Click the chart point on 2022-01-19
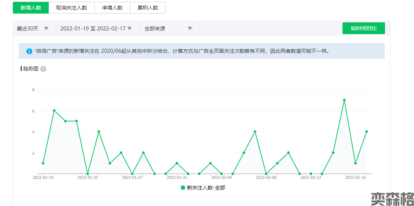This screenshot has width=414, height=206. click(x=43, y=163)
